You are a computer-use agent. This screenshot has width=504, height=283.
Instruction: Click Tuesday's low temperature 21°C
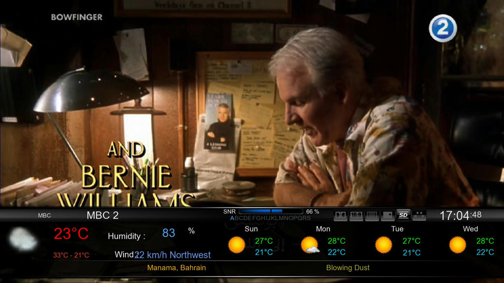point(411,253)
